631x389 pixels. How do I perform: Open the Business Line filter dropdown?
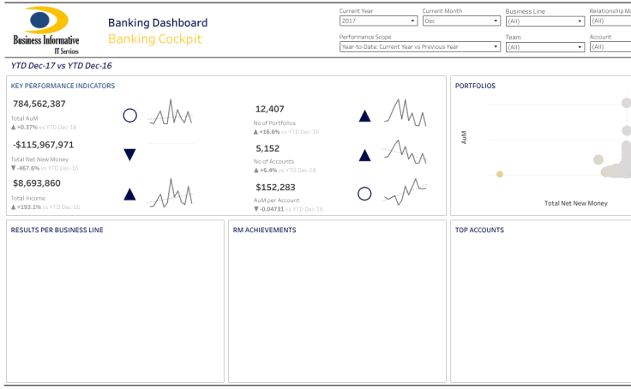544,21
